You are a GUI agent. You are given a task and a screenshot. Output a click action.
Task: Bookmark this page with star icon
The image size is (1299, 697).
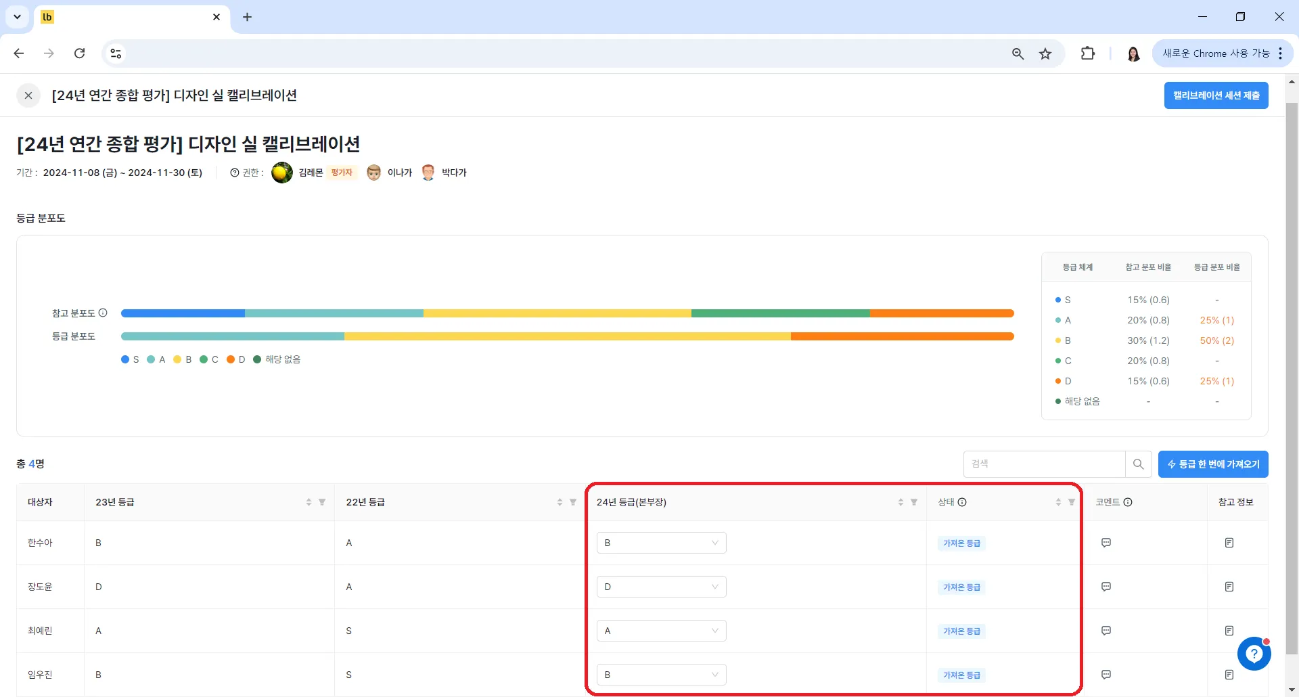point(1045,53)
